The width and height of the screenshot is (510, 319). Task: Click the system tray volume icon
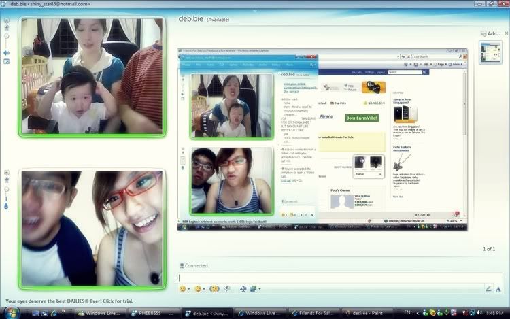point(479,313)
